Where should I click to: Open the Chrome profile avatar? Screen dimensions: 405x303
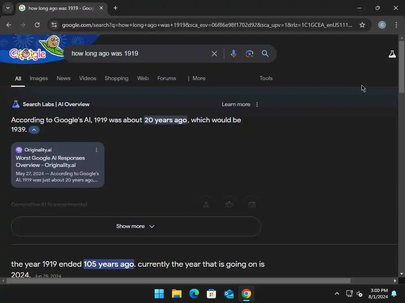coord(382,25)
